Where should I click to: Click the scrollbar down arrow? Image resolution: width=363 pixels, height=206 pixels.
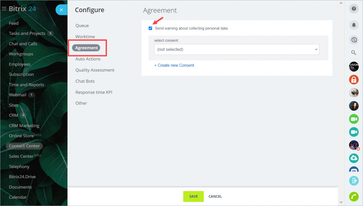[x=341, y=203]
